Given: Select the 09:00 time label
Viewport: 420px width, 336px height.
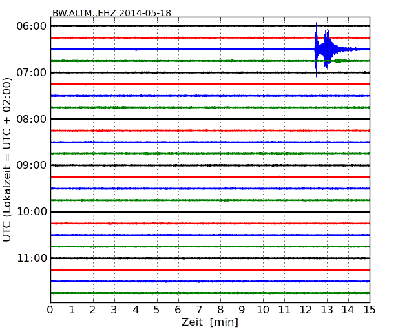Looking at the screenshot, I should click(32, 165).
